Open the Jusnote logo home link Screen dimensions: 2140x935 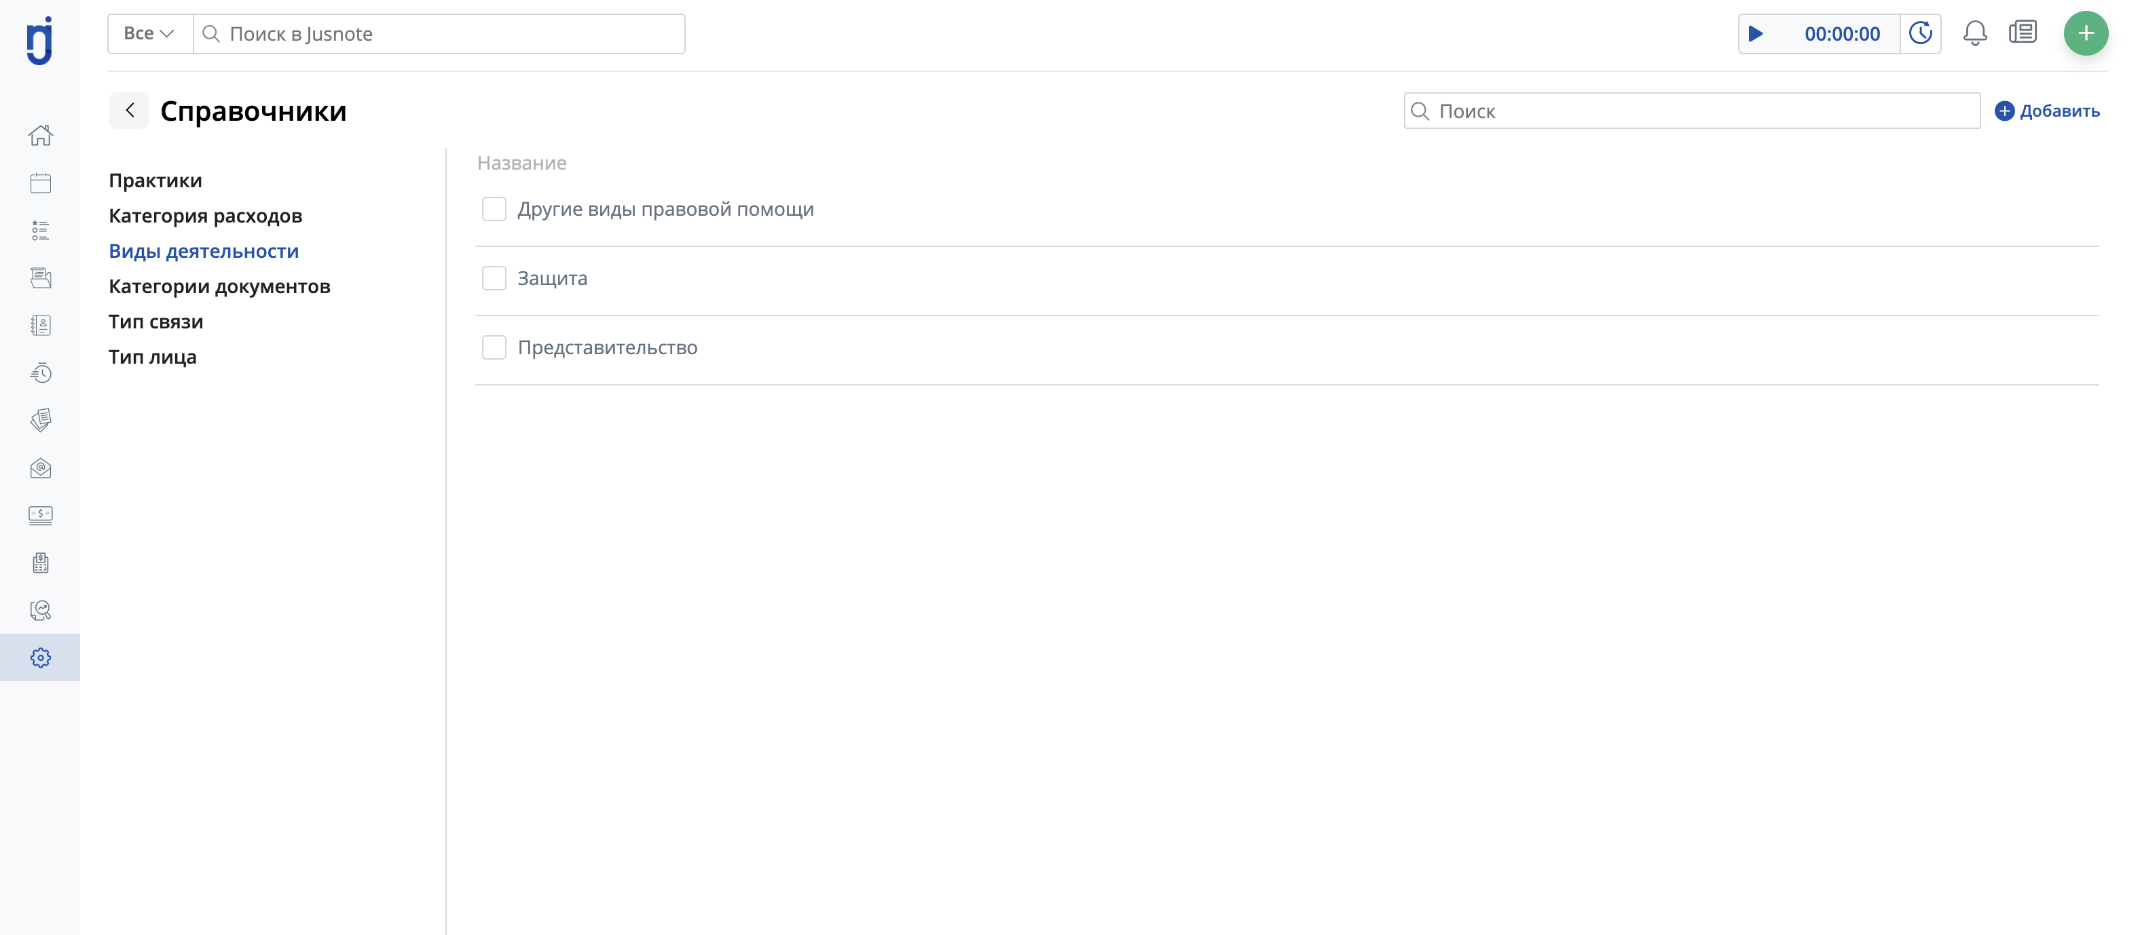coord(40,40)
